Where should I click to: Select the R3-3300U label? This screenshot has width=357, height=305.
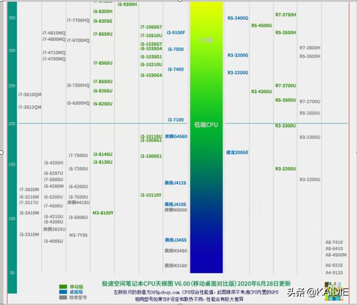click(286, 125)
